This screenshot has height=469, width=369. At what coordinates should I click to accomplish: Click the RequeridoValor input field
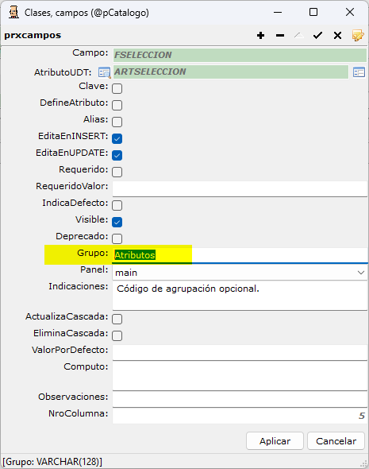click(240, 188)
